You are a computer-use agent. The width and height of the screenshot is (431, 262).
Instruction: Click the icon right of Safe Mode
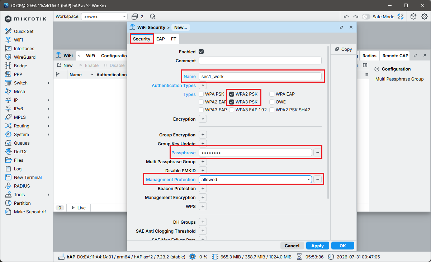point(401,16)
